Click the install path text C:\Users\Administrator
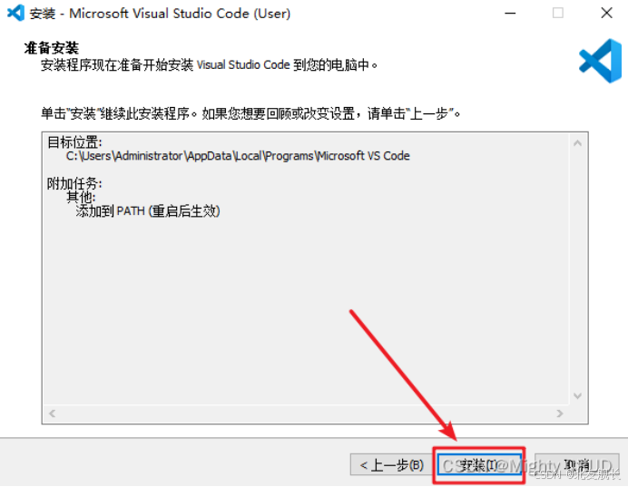 [238, 156]
